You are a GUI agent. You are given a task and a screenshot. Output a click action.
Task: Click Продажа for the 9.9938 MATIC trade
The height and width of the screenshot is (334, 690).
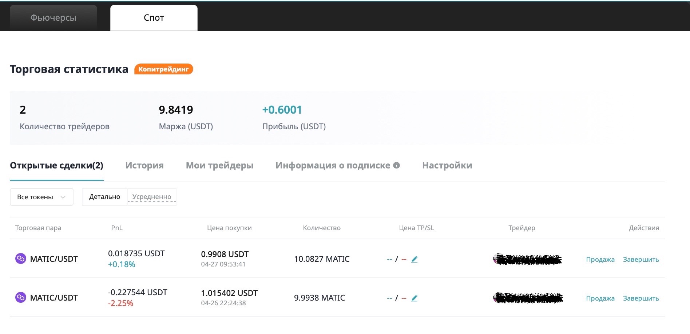coord(600,298)
